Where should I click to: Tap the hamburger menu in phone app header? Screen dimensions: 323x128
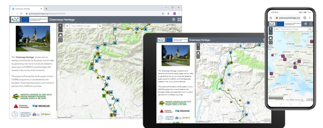pyautogui.click(x=311, y=24)
